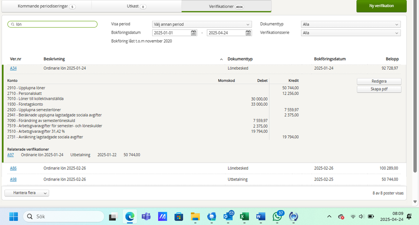Open the Hantera flera dropdown
Viewport: 419px width, 225px height.
[x=27, y=193]
